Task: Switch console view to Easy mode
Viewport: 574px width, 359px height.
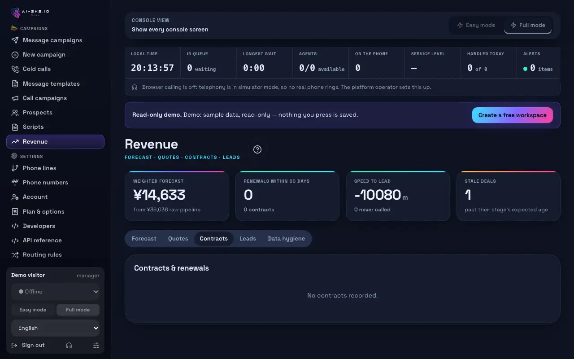Action: (476, 25)
